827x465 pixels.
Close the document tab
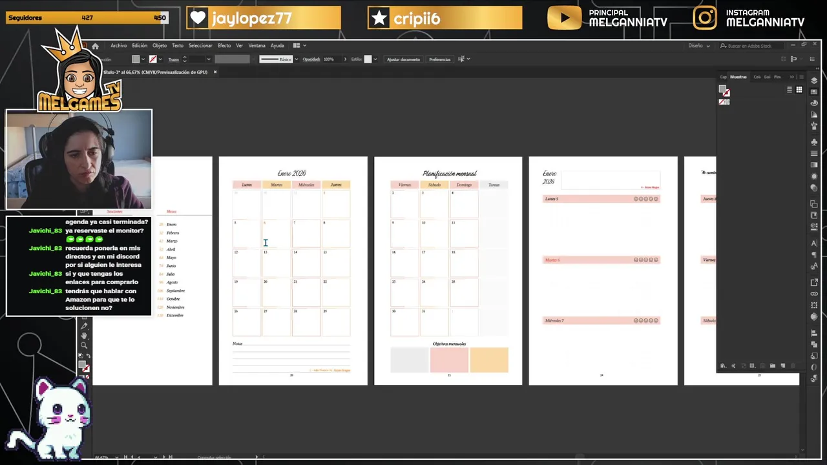click(215, 72)
